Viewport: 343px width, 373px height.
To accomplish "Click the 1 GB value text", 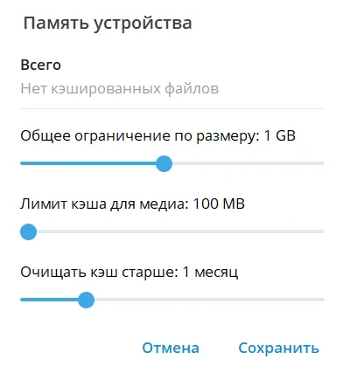I will (279, 136).
